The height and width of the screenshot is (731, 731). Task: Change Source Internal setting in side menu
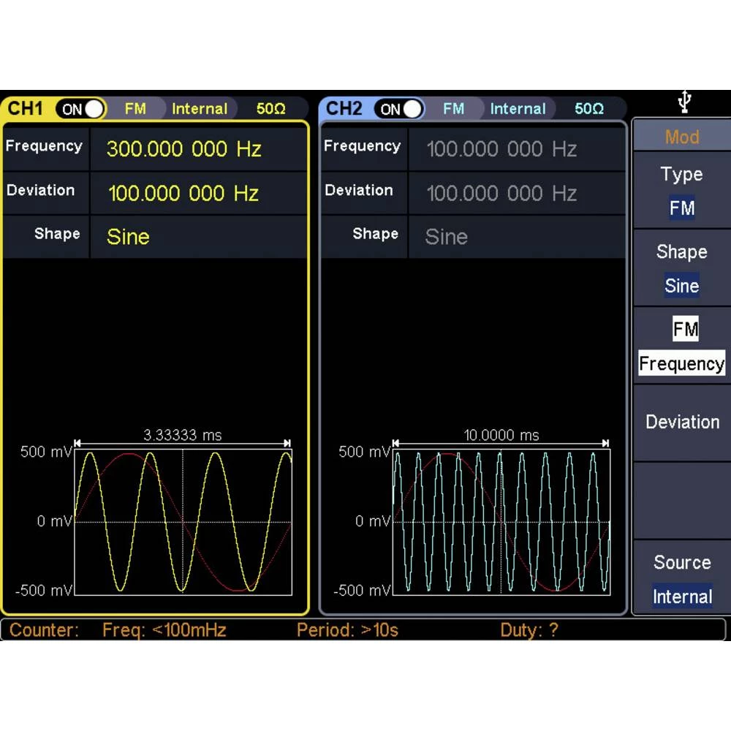pos(681,580)
